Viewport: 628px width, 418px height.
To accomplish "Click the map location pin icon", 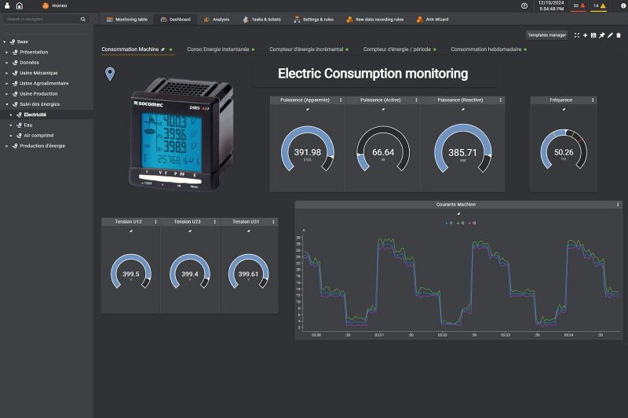I will pyautogui.click(x=110, y=74).
